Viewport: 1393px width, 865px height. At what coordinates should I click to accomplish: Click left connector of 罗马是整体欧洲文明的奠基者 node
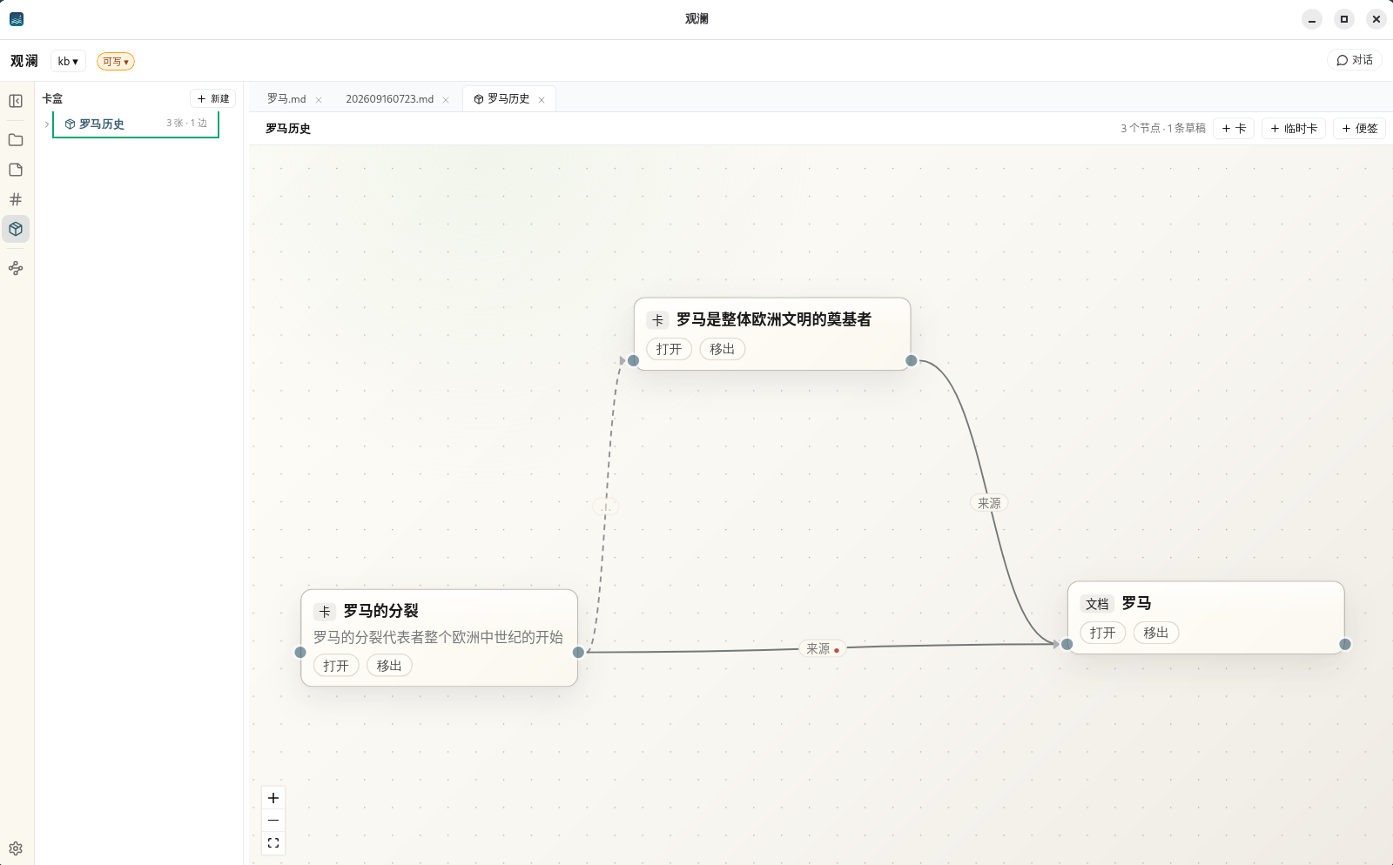coord(634,360)
